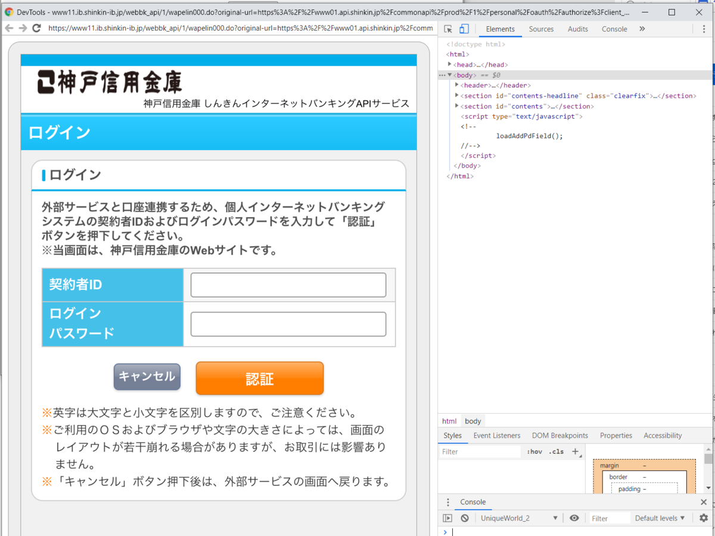
Task: Show console sidebar icon
Action: (x=447, y=518)
